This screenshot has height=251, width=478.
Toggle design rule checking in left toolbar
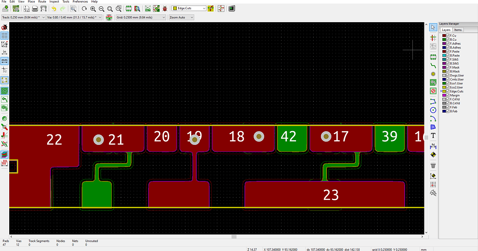[x=4, y=27]
